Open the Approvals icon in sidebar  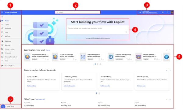[2, 41]
